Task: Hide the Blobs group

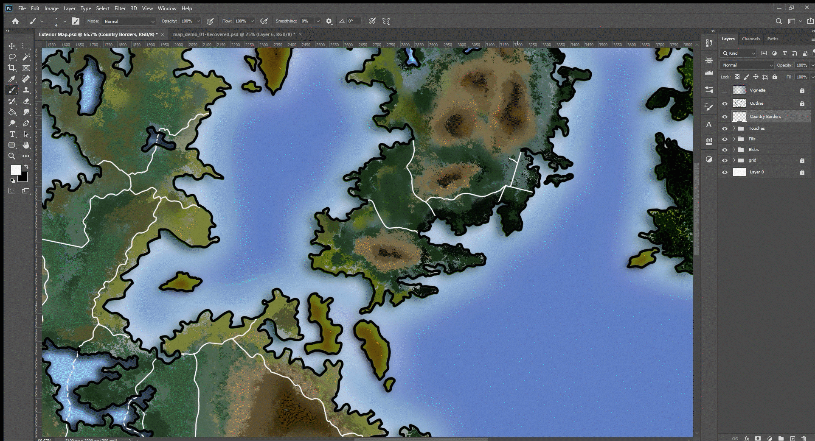Action: coord(725,150)
